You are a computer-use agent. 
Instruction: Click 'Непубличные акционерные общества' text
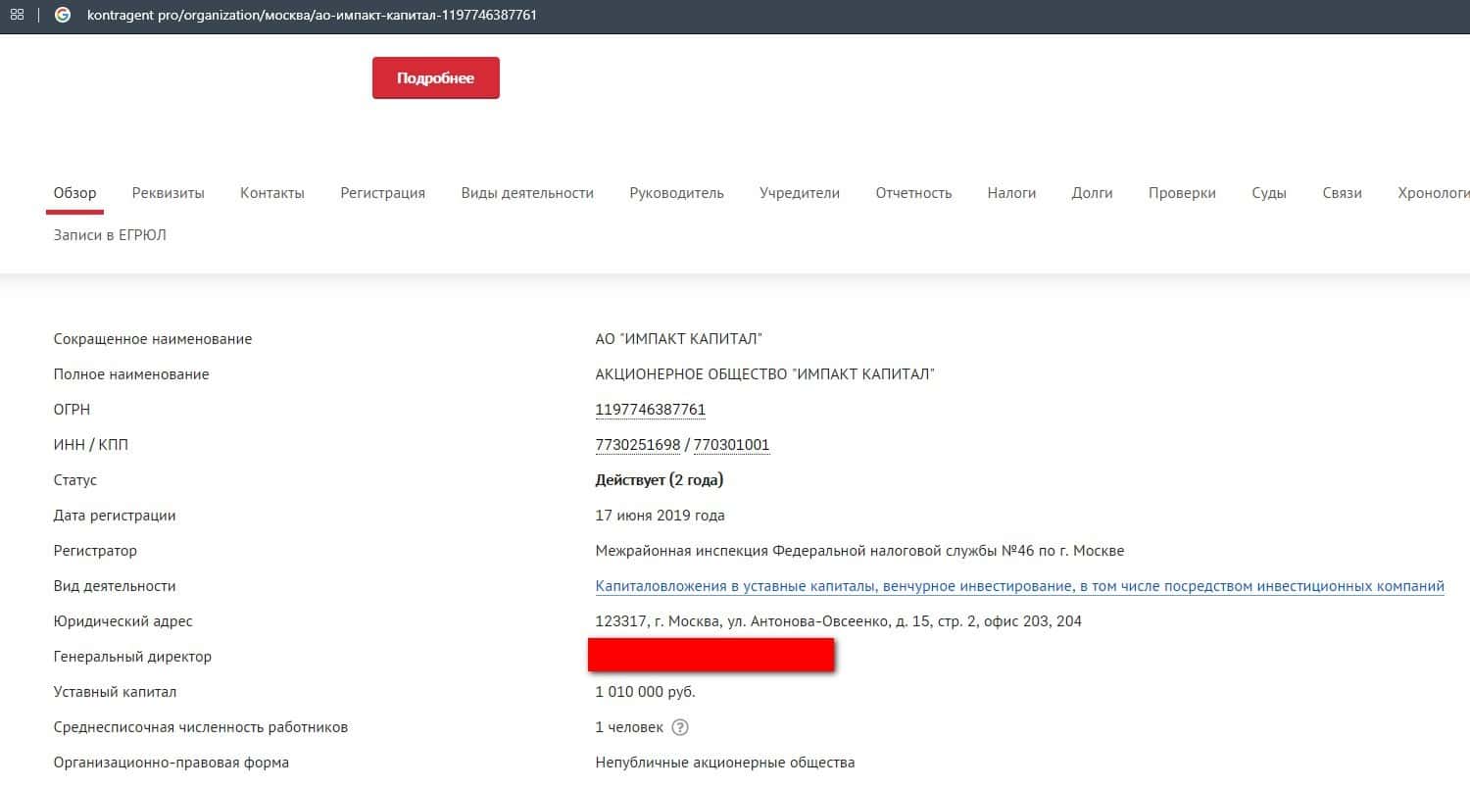(725, 763)
